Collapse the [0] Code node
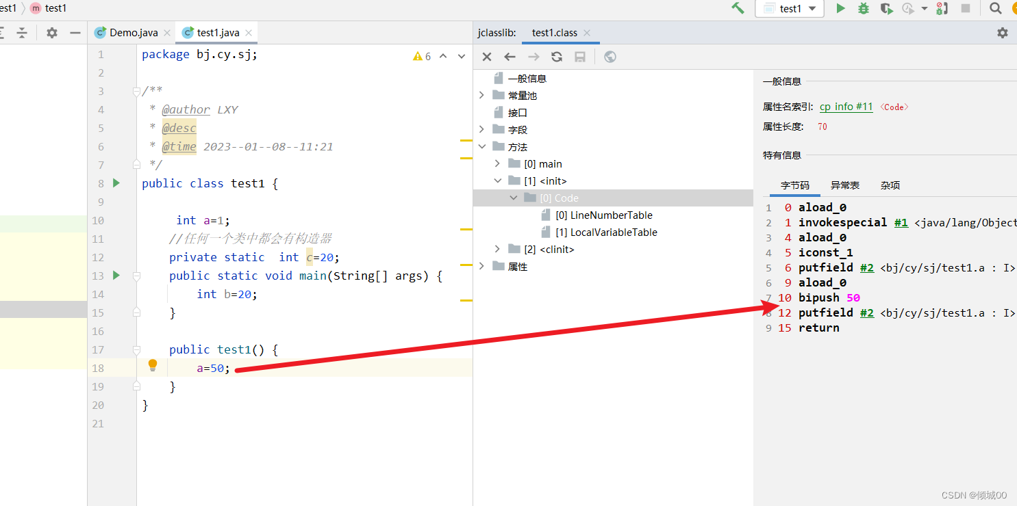The width and height of the screenshot is (1017, 506). pos(514,198)
